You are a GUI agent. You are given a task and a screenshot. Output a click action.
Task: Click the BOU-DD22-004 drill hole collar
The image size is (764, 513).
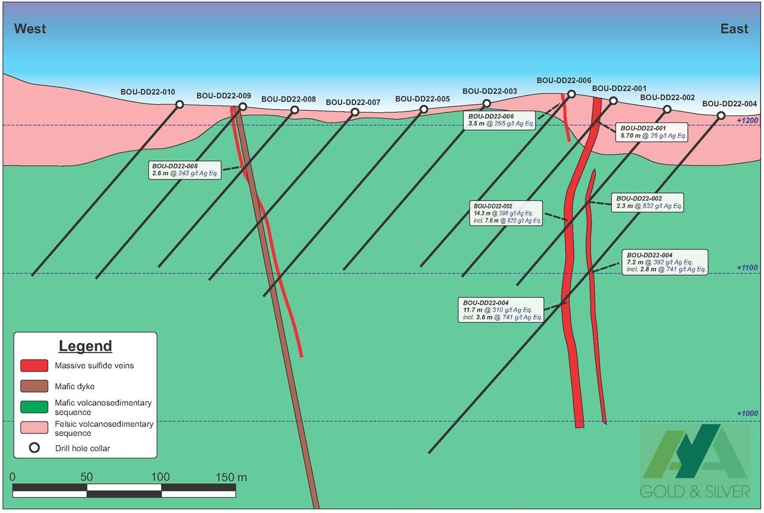pyautogui.click(x=721, y=115)
